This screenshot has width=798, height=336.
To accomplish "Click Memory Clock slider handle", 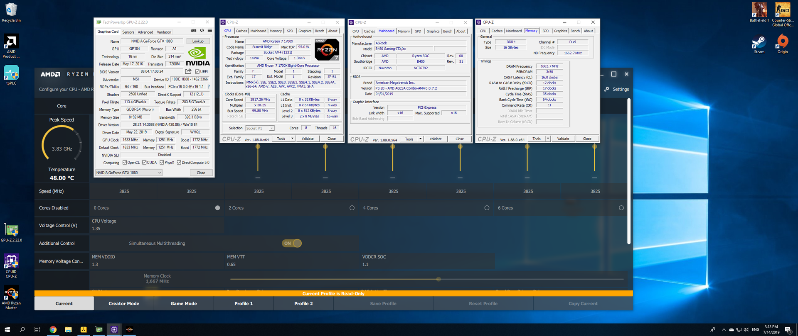I will [x=438, y=279].
